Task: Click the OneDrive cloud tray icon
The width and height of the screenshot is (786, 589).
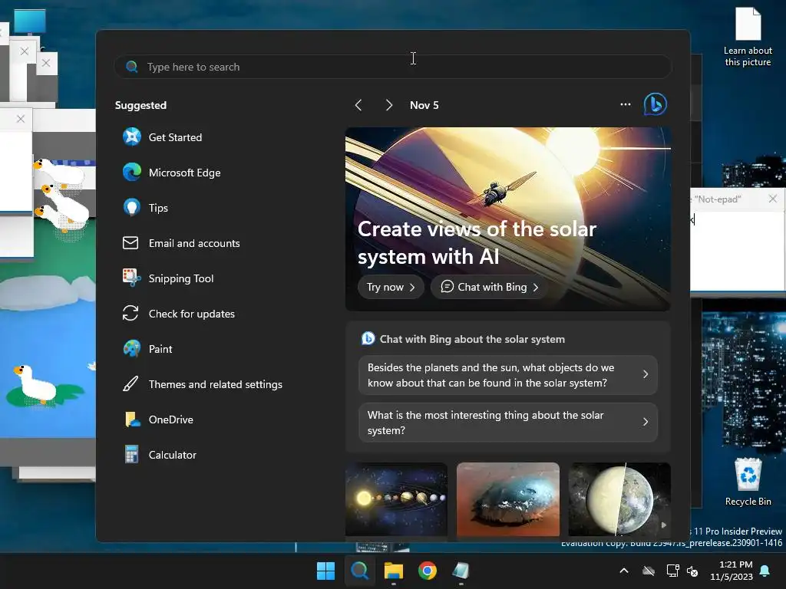Action: (649, 571)
